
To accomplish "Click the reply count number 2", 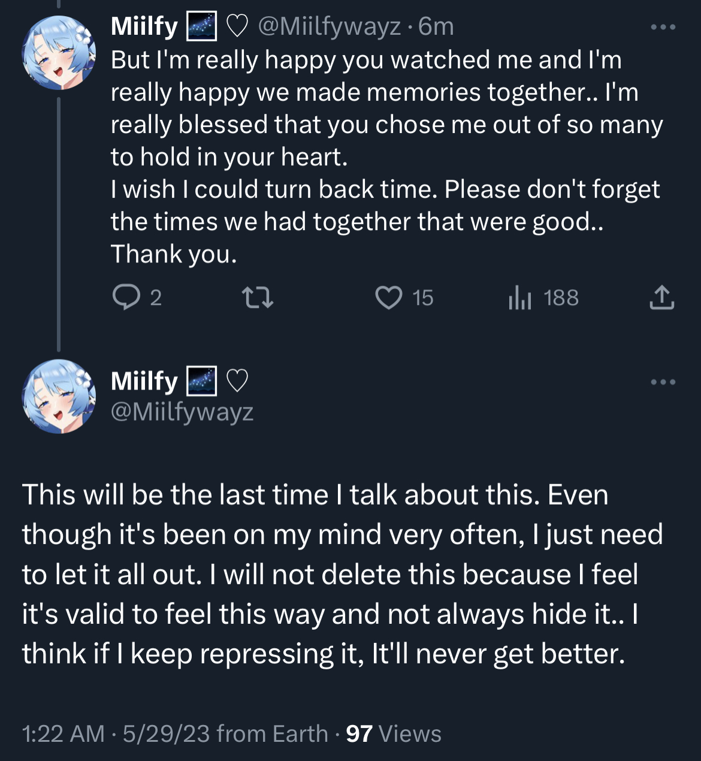I will 156,298.
